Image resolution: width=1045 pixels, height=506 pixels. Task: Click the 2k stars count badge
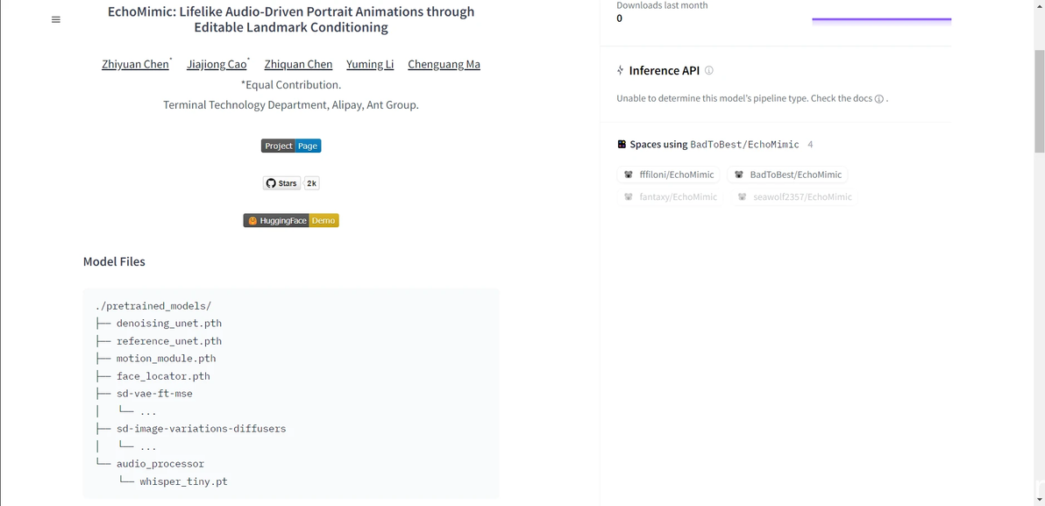point(312,183)
